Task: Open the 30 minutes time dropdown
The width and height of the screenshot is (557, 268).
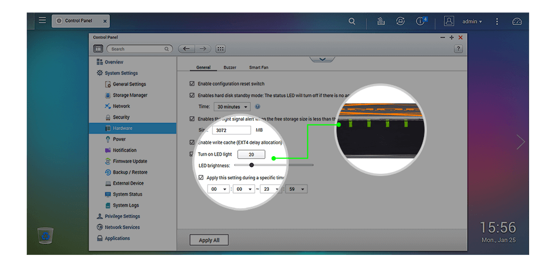Action: (x=232, y=107)
